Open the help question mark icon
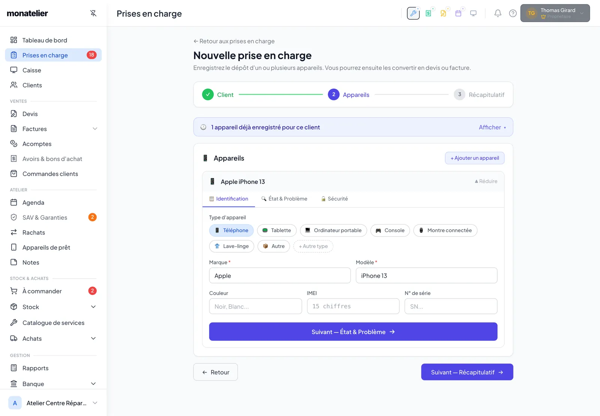 [513, 13]
